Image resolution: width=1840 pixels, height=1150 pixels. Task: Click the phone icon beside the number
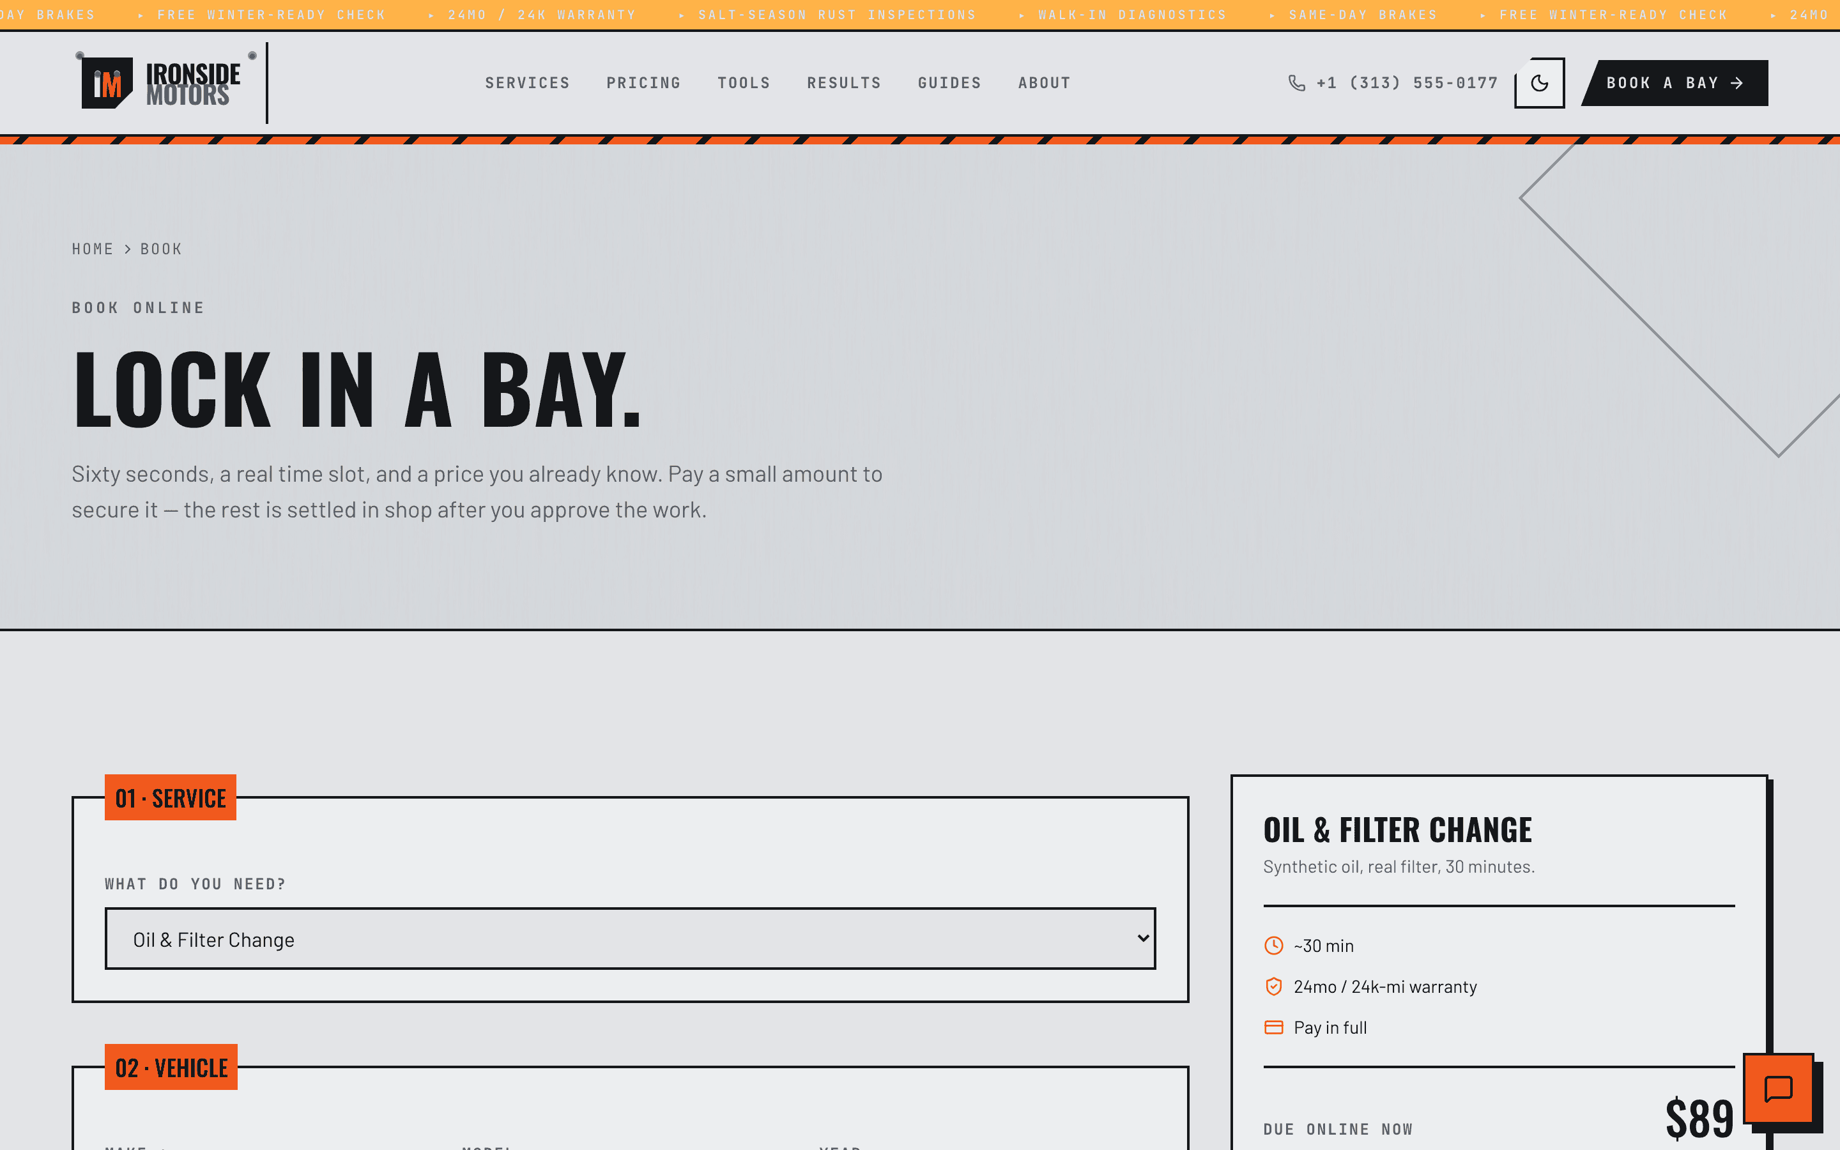click(1296, 83)
